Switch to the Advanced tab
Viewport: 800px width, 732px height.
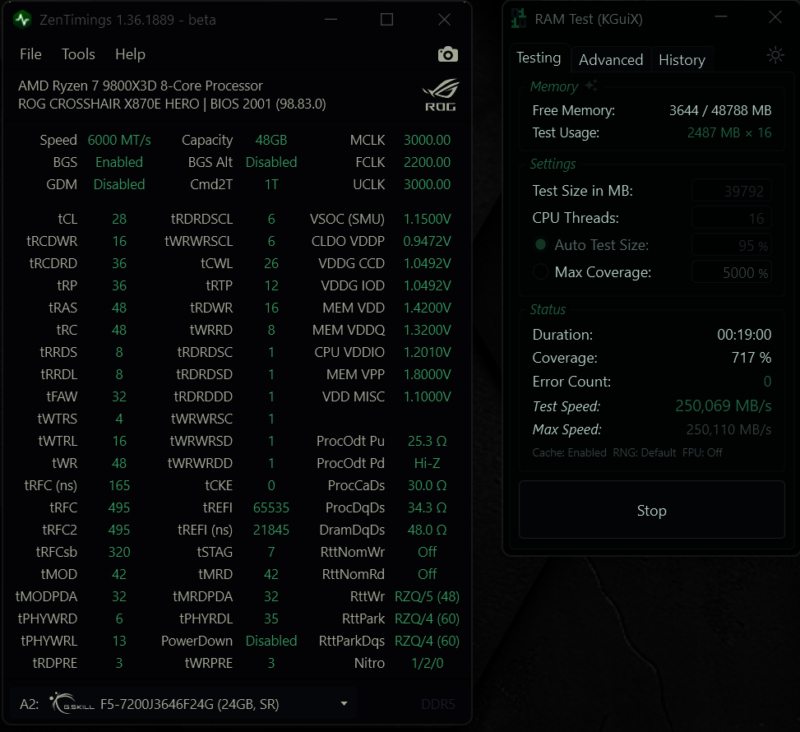(x=611, y=59)
